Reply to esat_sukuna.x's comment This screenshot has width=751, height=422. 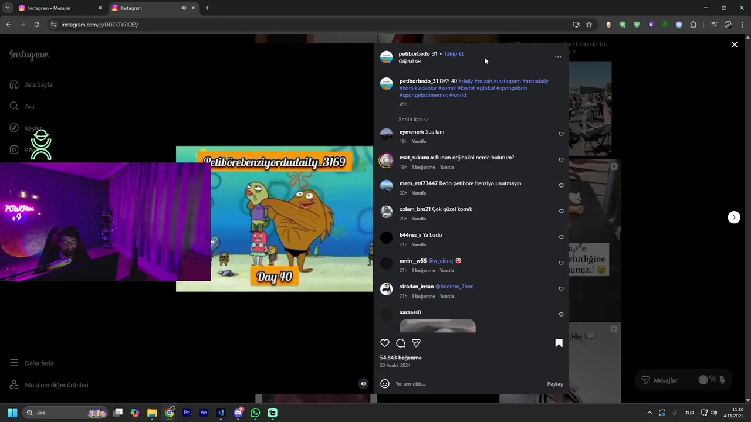tap(447, 168)
